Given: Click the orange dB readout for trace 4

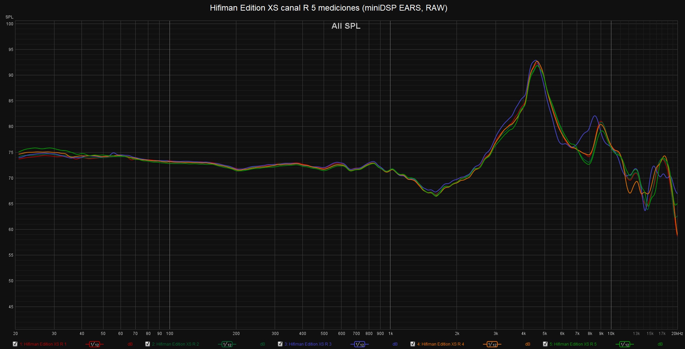Looking at the screenshot, I should [527, 344].
